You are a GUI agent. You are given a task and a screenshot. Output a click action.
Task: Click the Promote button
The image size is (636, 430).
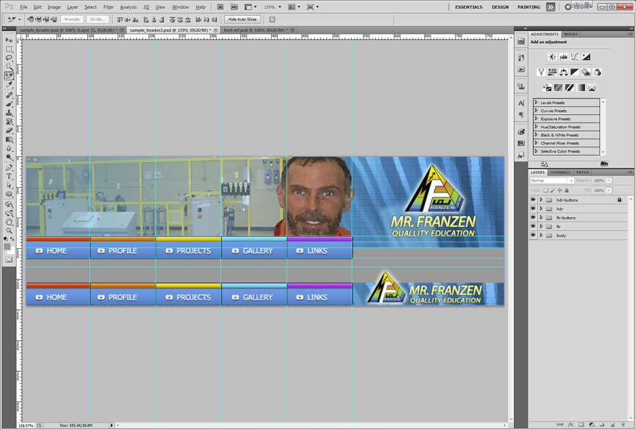click(x=72, y=20)
